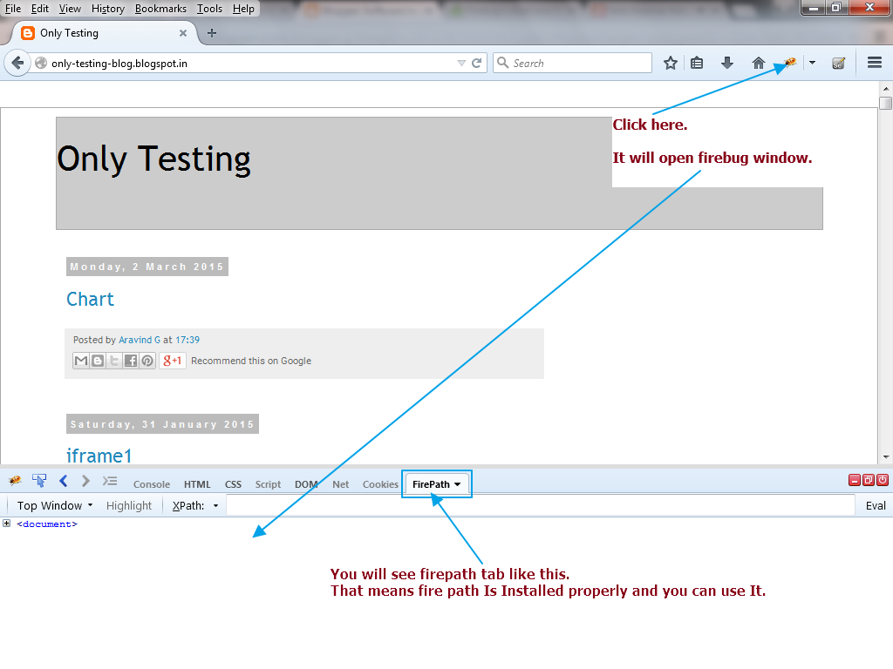The height and width of the screenshot is (669, 893).
Task: Share the post on Twitter
Action: pyautogui.click(x=113, y=360)
